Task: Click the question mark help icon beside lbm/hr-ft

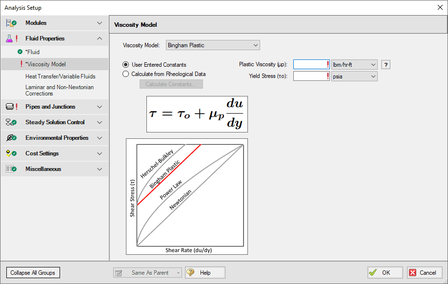Action: click(x=385, y=64)
